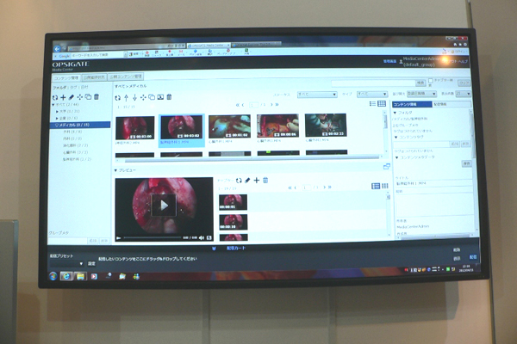Click up arrow icon in content toolbar
Image resolution: width=517 pixels, height=344 pixels.
[x=128, y=97]
